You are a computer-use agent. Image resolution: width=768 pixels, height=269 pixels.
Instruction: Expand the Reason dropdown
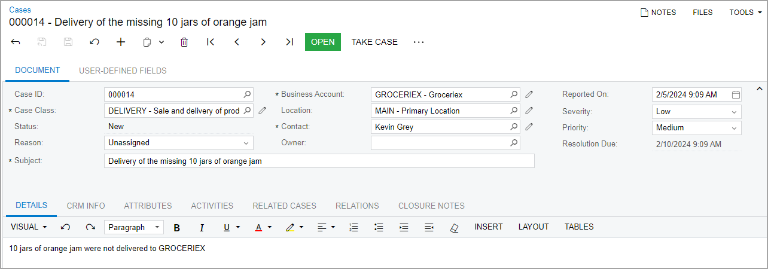246,143
